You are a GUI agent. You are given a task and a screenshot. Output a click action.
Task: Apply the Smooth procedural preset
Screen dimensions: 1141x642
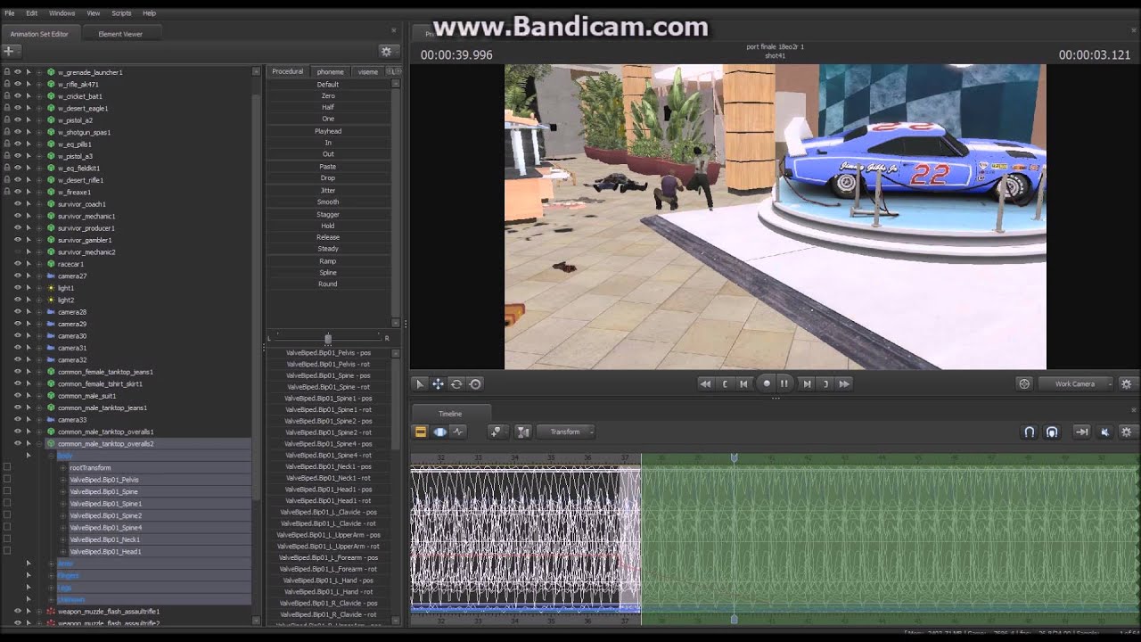click(x=328, y=202)
